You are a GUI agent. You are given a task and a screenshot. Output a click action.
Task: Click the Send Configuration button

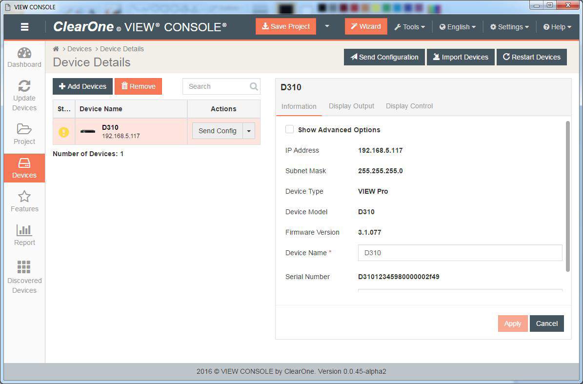384,57
